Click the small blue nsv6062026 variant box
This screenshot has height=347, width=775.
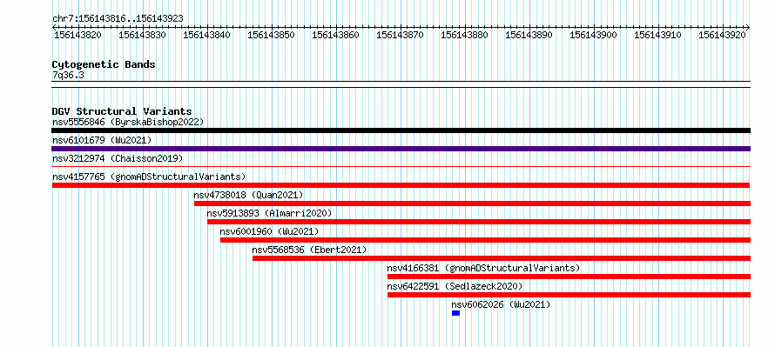[x=455, y=313]
